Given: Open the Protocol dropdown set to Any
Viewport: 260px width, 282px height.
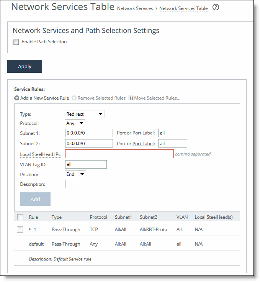Looking at the screenshot, I should pyautogui.click(x=75, y=123).
